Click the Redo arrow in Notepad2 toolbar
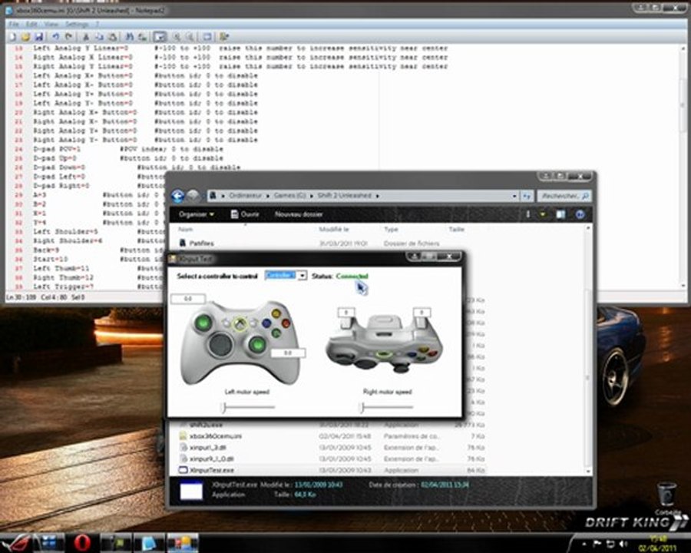691x553 pixels. click(x=69, y=37)
